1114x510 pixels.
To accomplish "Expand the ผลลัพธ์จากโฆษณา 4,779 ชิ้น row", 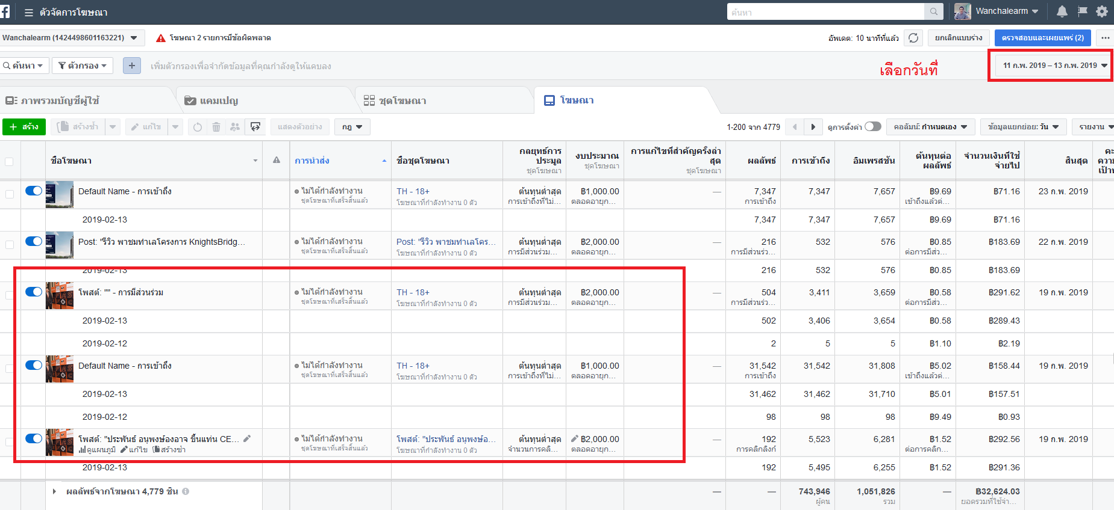I will [x=54, y=491].
